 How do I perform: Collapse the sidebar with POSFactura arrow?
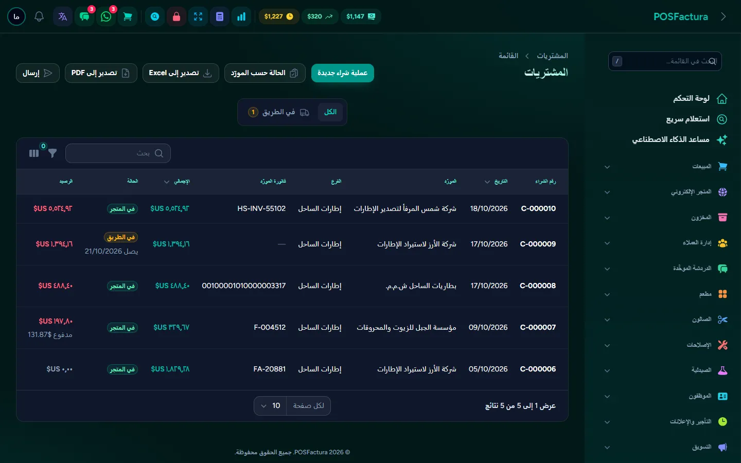pyautogui.click(x=724, y=16)
